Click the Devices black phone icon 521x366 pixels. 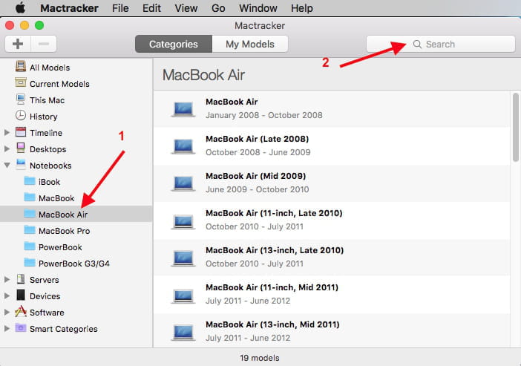tap(21, 295)
